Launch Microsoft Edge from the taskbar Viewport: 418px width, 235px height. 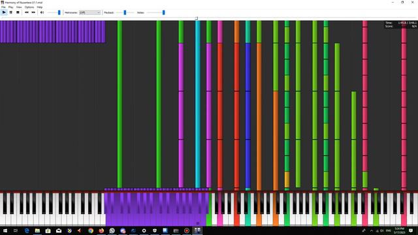[27, 230]
